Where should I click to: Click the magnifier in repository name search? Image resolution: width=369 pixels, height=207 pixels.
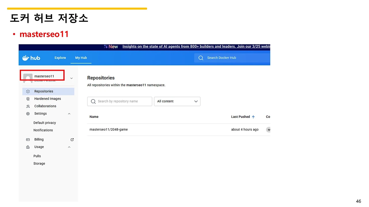point(93,101)
